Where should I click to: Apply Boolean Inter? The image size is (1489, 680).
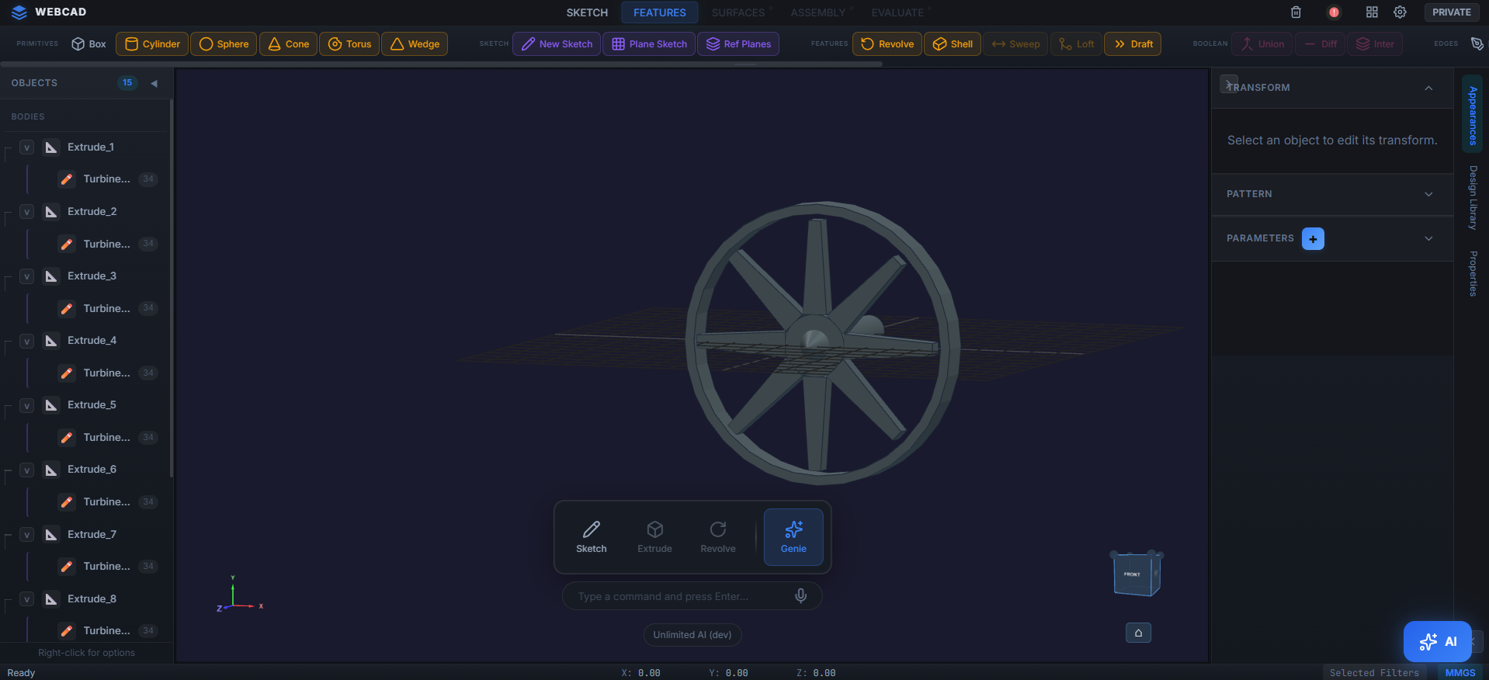[x=1375, y=44]
